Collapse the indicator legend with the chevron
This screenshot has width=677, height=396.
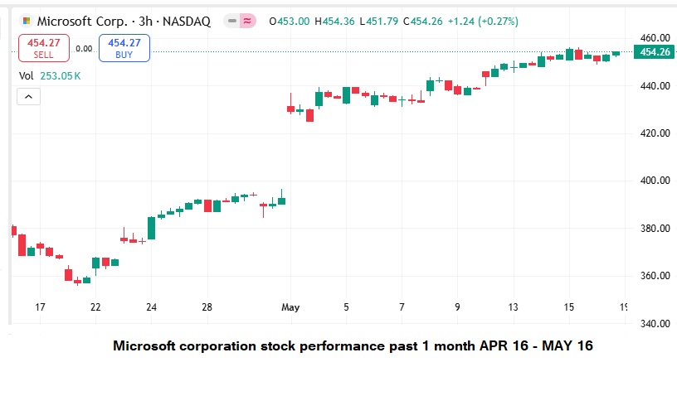[28, 97]
